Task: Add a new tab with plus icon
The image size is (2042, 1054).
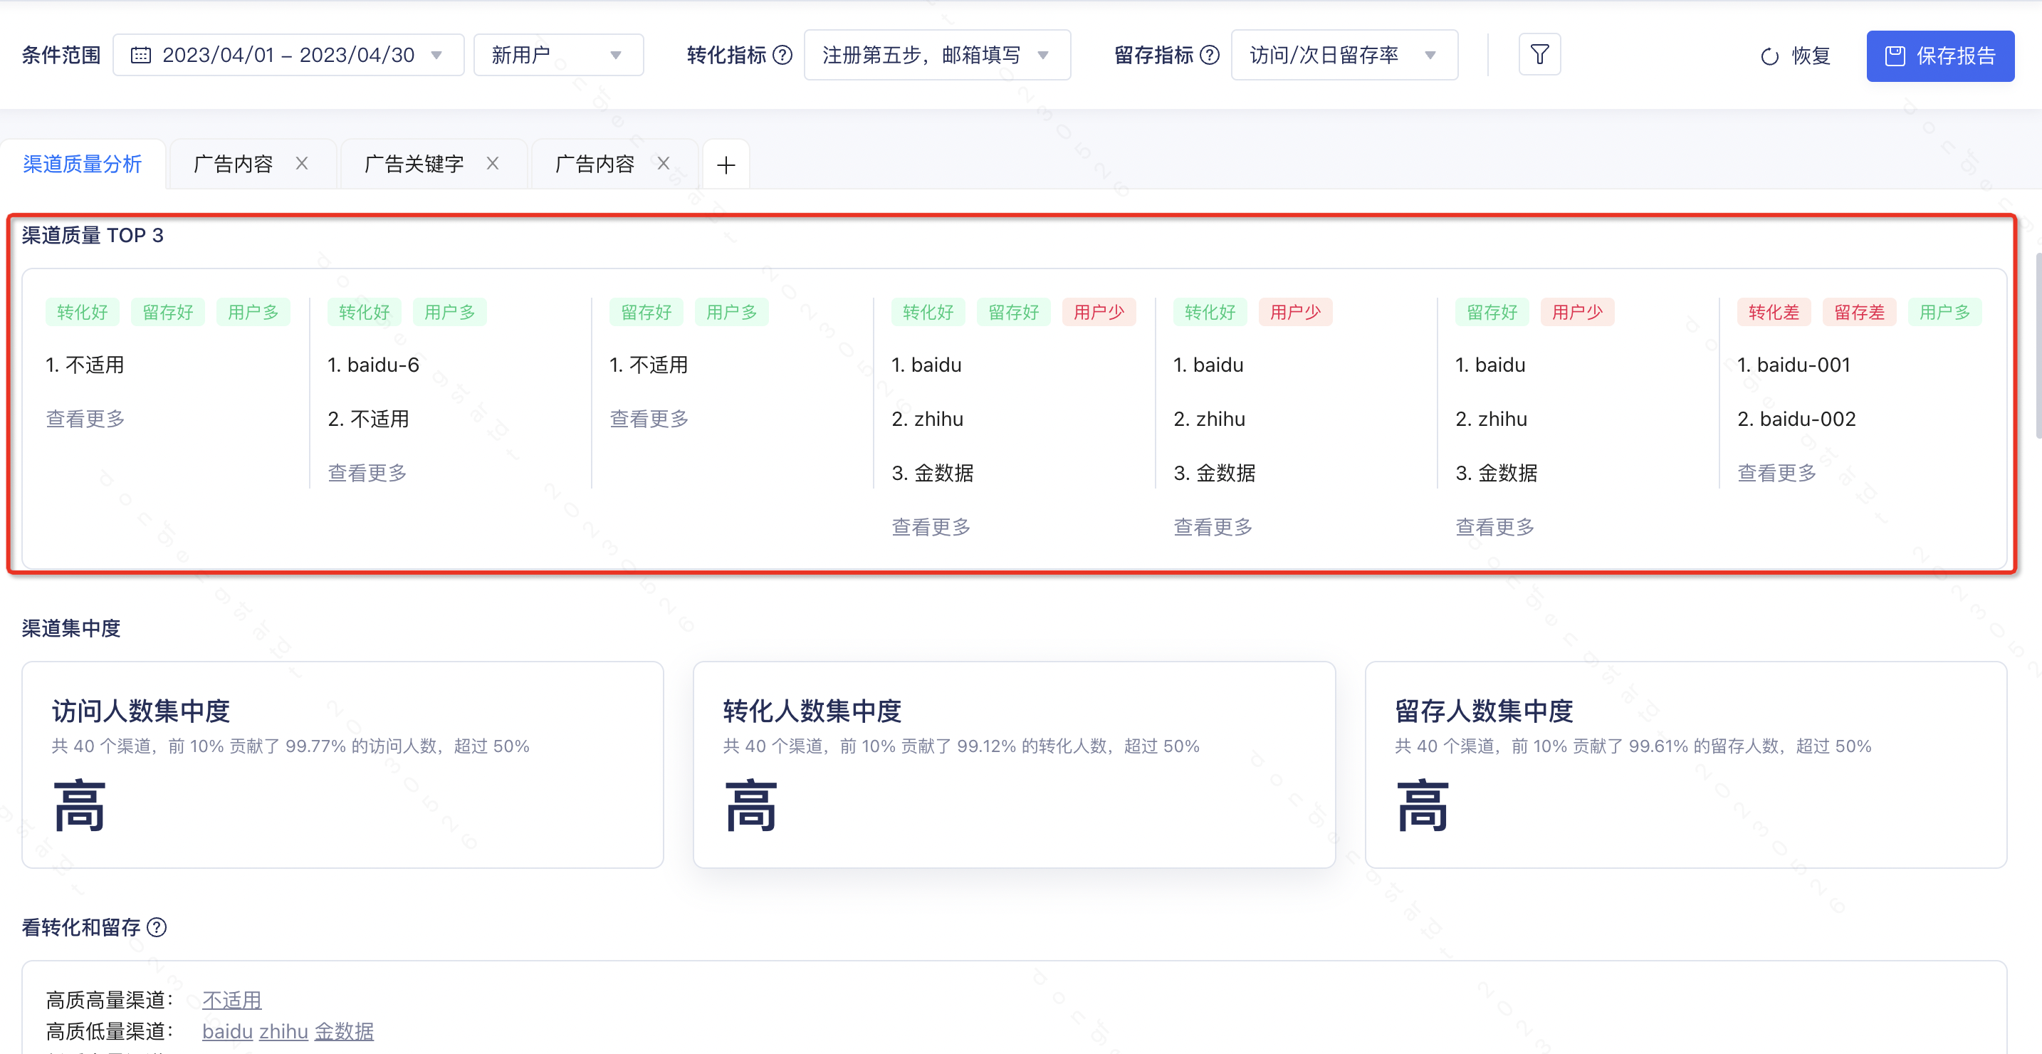Action: coord(726,165)
